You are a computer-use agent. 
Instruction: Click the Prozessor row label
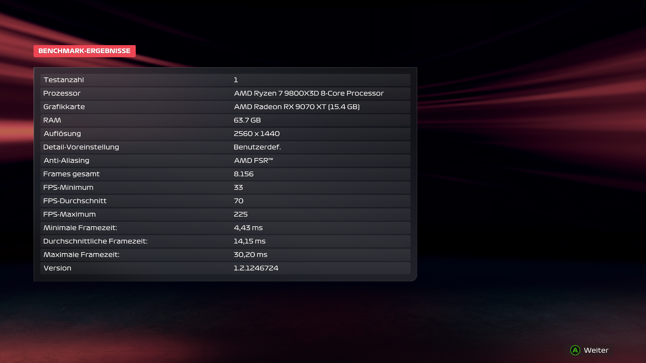[x=62, y=93]
